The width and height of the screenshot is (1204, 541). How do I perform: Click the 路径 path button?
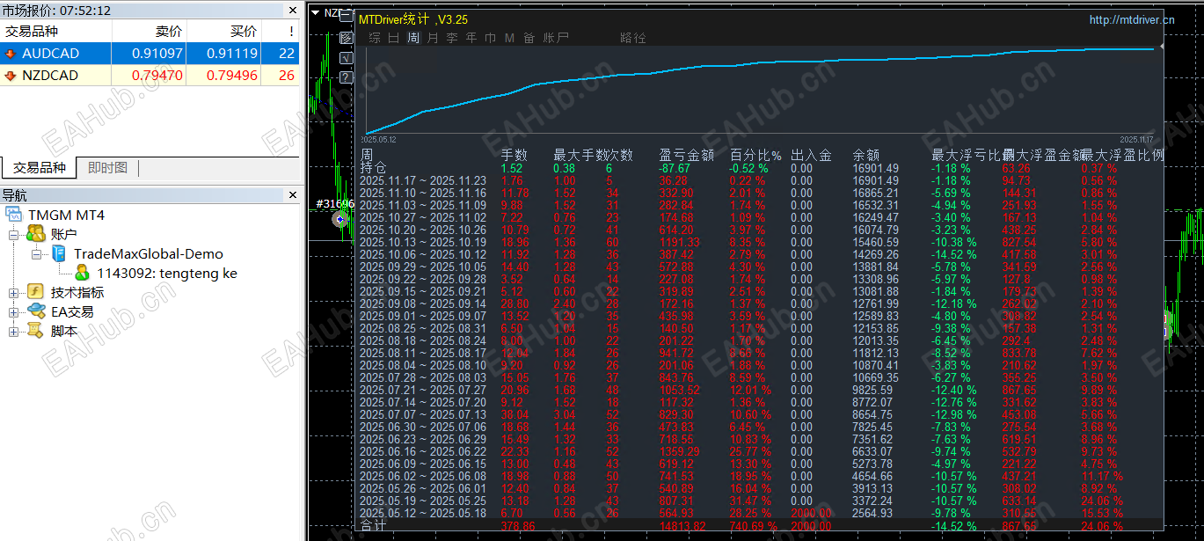tap(633, 38)
